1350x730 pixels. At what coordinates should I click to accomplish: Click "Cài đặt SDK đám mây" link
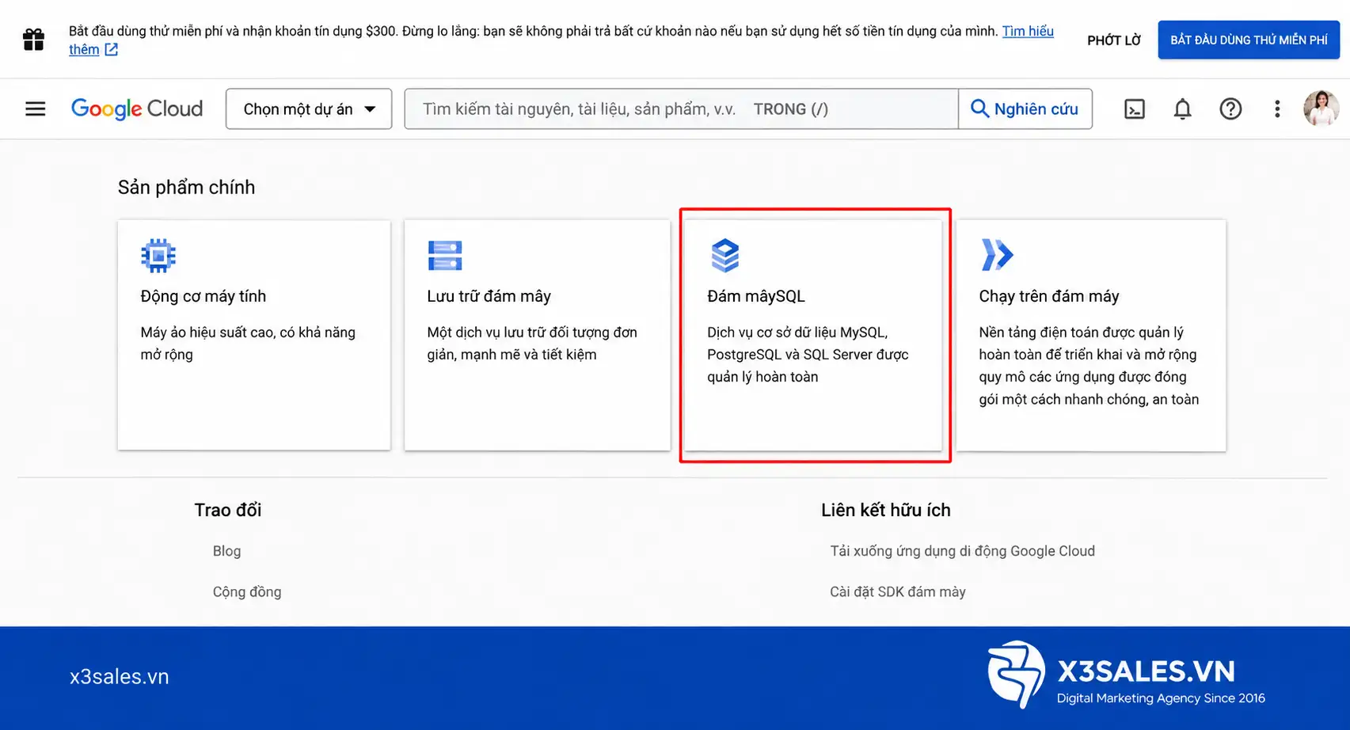tap(898, 592)
